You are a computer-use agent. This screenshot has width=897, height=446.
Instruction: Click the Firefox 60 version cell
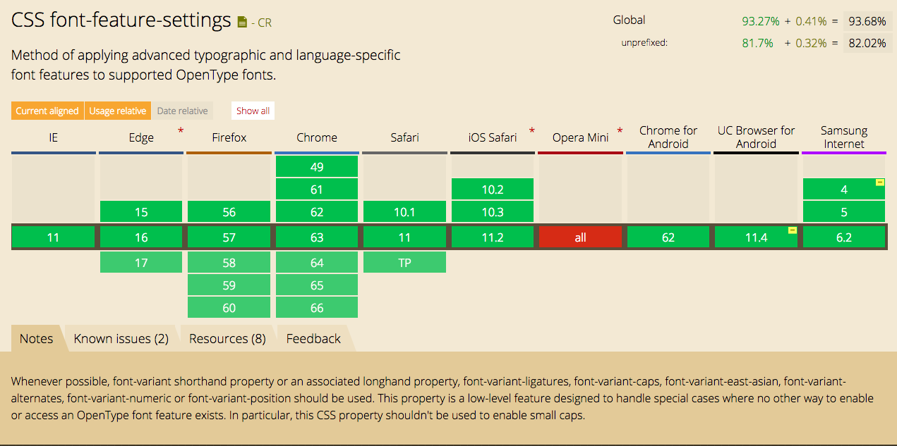click(229, 308)
